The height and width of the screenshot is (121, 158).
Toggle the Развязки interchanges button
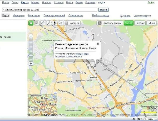click(72, 23)
